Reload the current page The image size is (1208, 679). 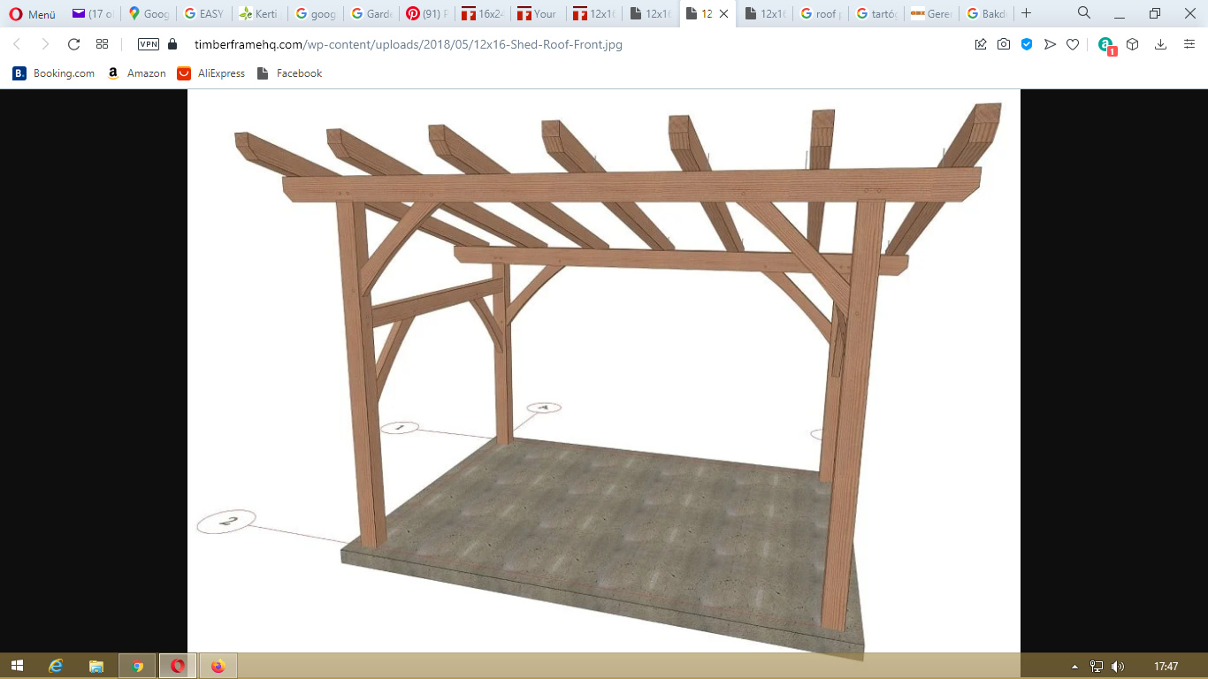[x=73, y=44]
